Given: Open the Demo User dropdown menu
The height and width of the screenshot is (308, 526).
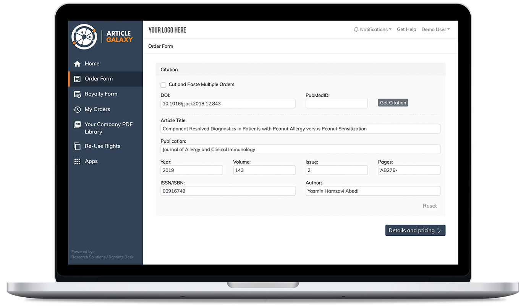Looking at the screenshot, I should 435,29.
